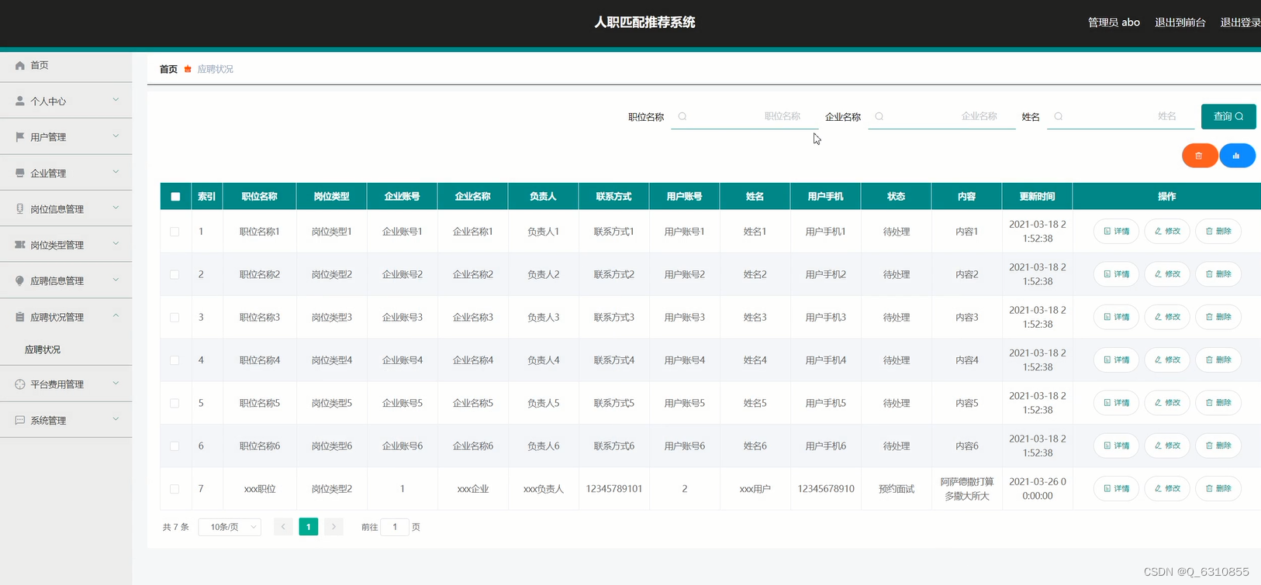Click the search icon in 姓名 field

pyautogui.click(x=1058, y=116)
